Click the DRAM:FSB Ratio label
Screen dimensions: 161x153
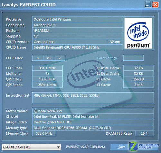click(x=119, y=133)
